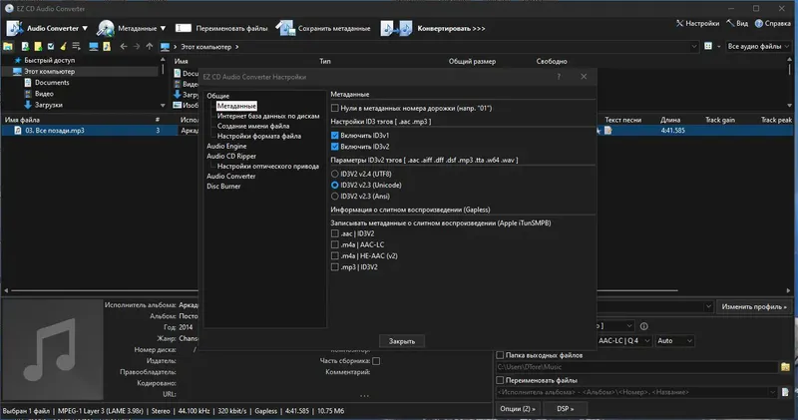Viewport: 798px width, 420px height.
Task: Expand the address path dropdown arrow
Action: (693, 46)
